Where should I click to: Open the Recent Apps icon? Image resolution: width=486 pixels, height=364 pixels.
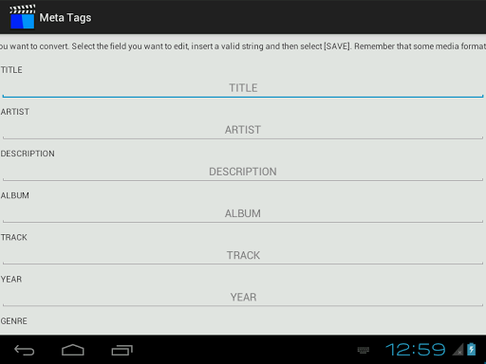point(121,350)
